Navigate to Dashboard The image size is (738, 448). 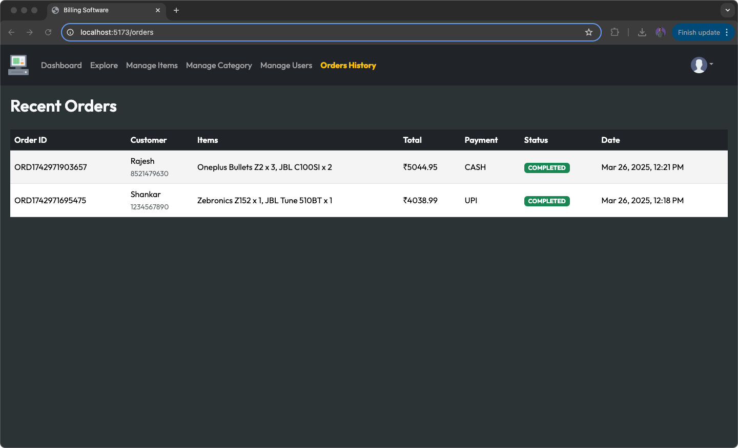pos(61,66)
